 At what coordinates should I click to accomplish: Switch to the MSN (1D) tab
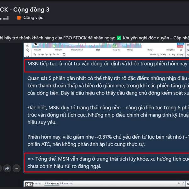pos(66,183)
